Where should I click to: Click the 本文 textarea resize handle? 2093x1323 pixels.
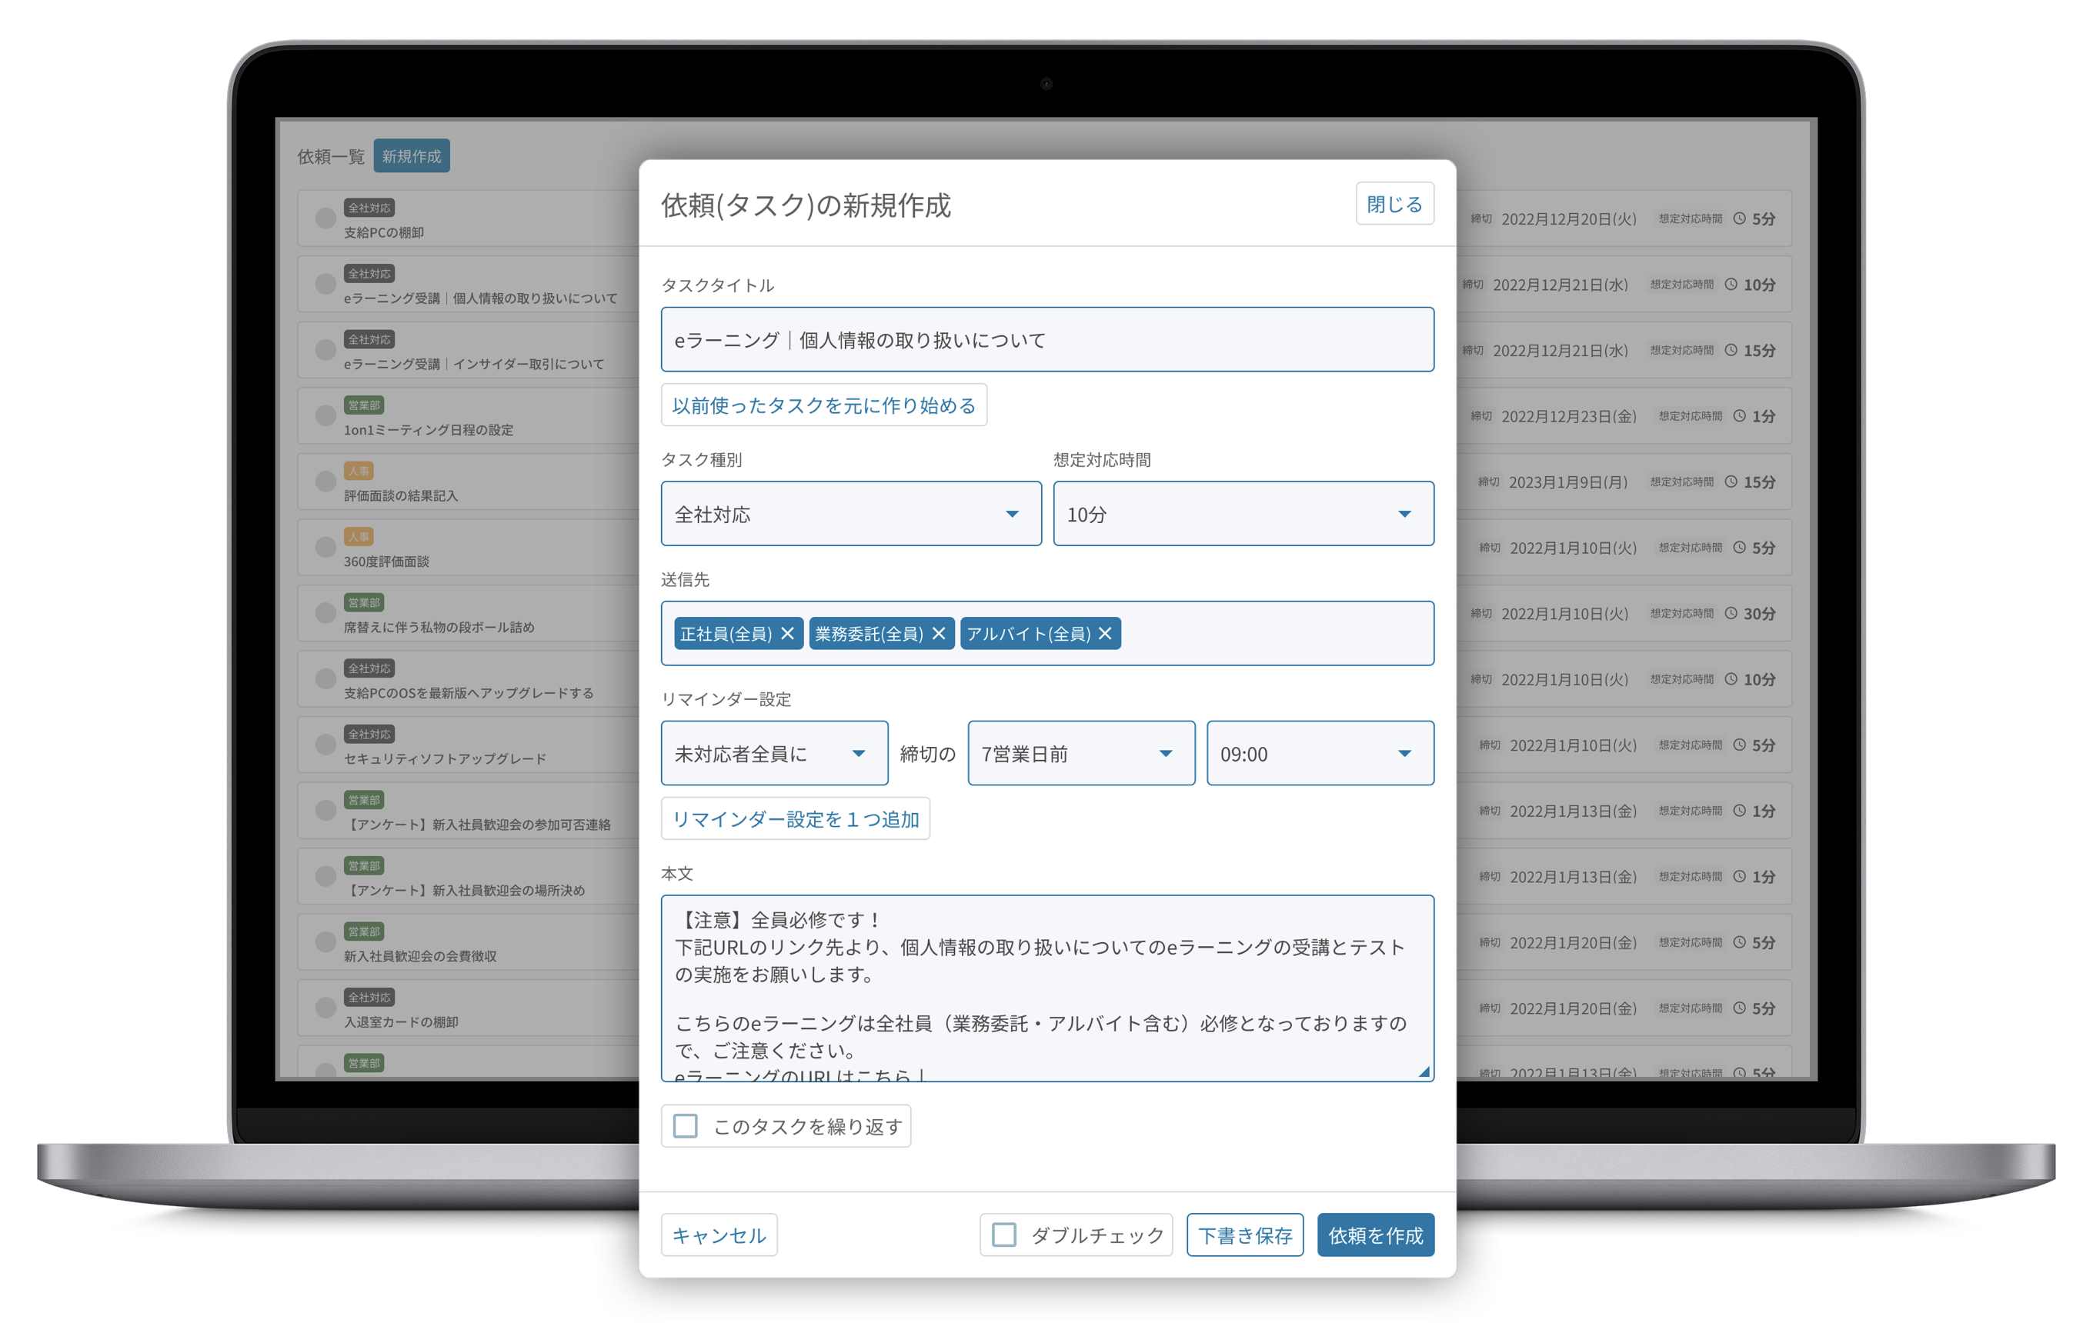[1424, 1072]
